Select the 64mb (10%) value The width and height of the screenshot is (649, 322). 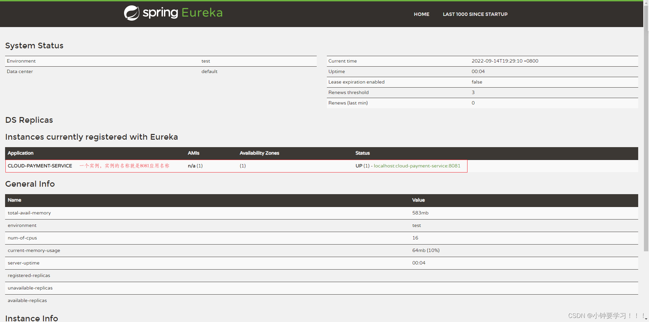point(426,250)
